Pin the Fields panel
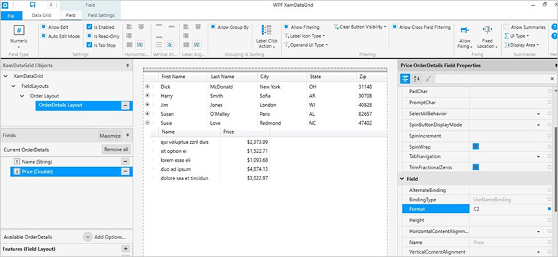Viewport: 558px width, 257px height. (128, 136)
